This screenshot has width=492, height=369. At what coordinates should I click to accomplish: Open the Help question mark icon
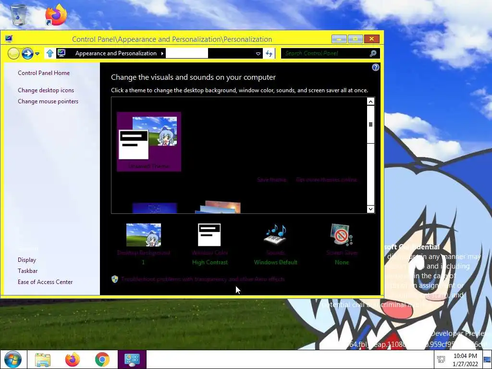[375, 67]
